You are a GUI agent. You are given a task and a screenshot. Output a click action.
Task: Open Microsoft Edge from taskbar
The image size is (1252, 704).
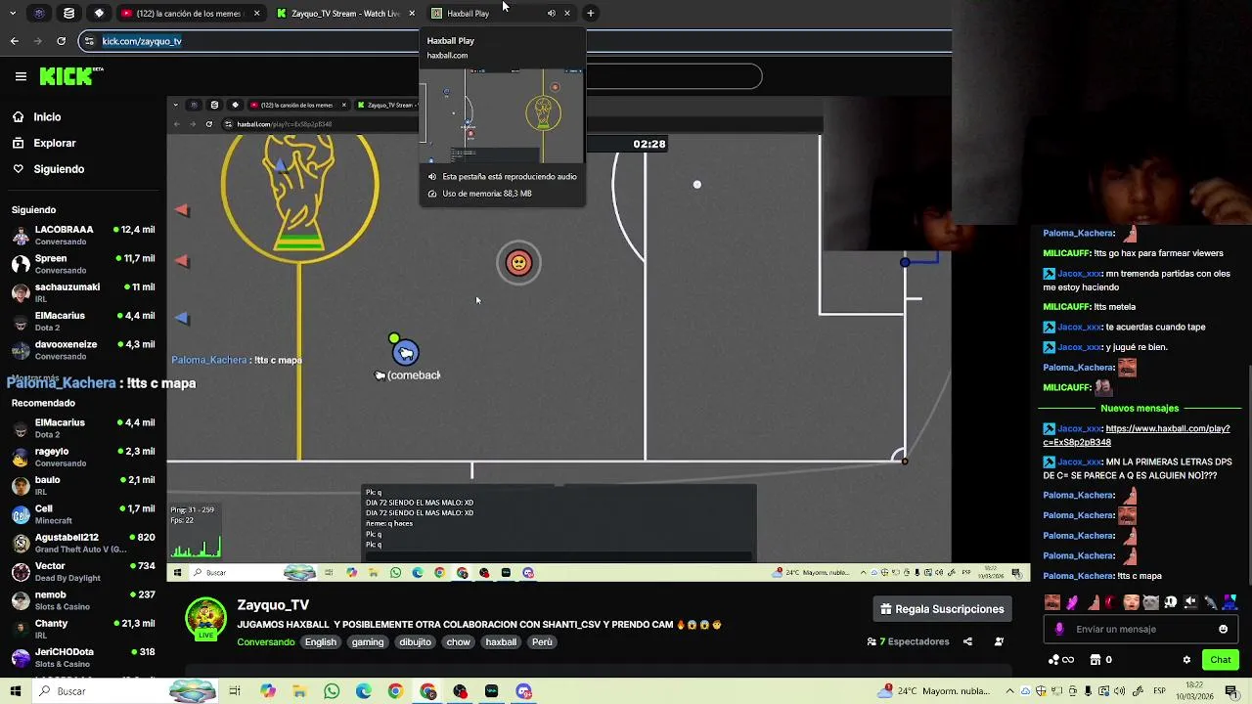[x=364, y=691]
